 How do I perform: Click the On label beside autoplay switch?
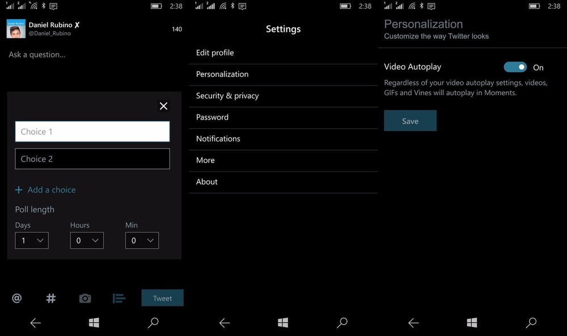(x=538, y=67)
